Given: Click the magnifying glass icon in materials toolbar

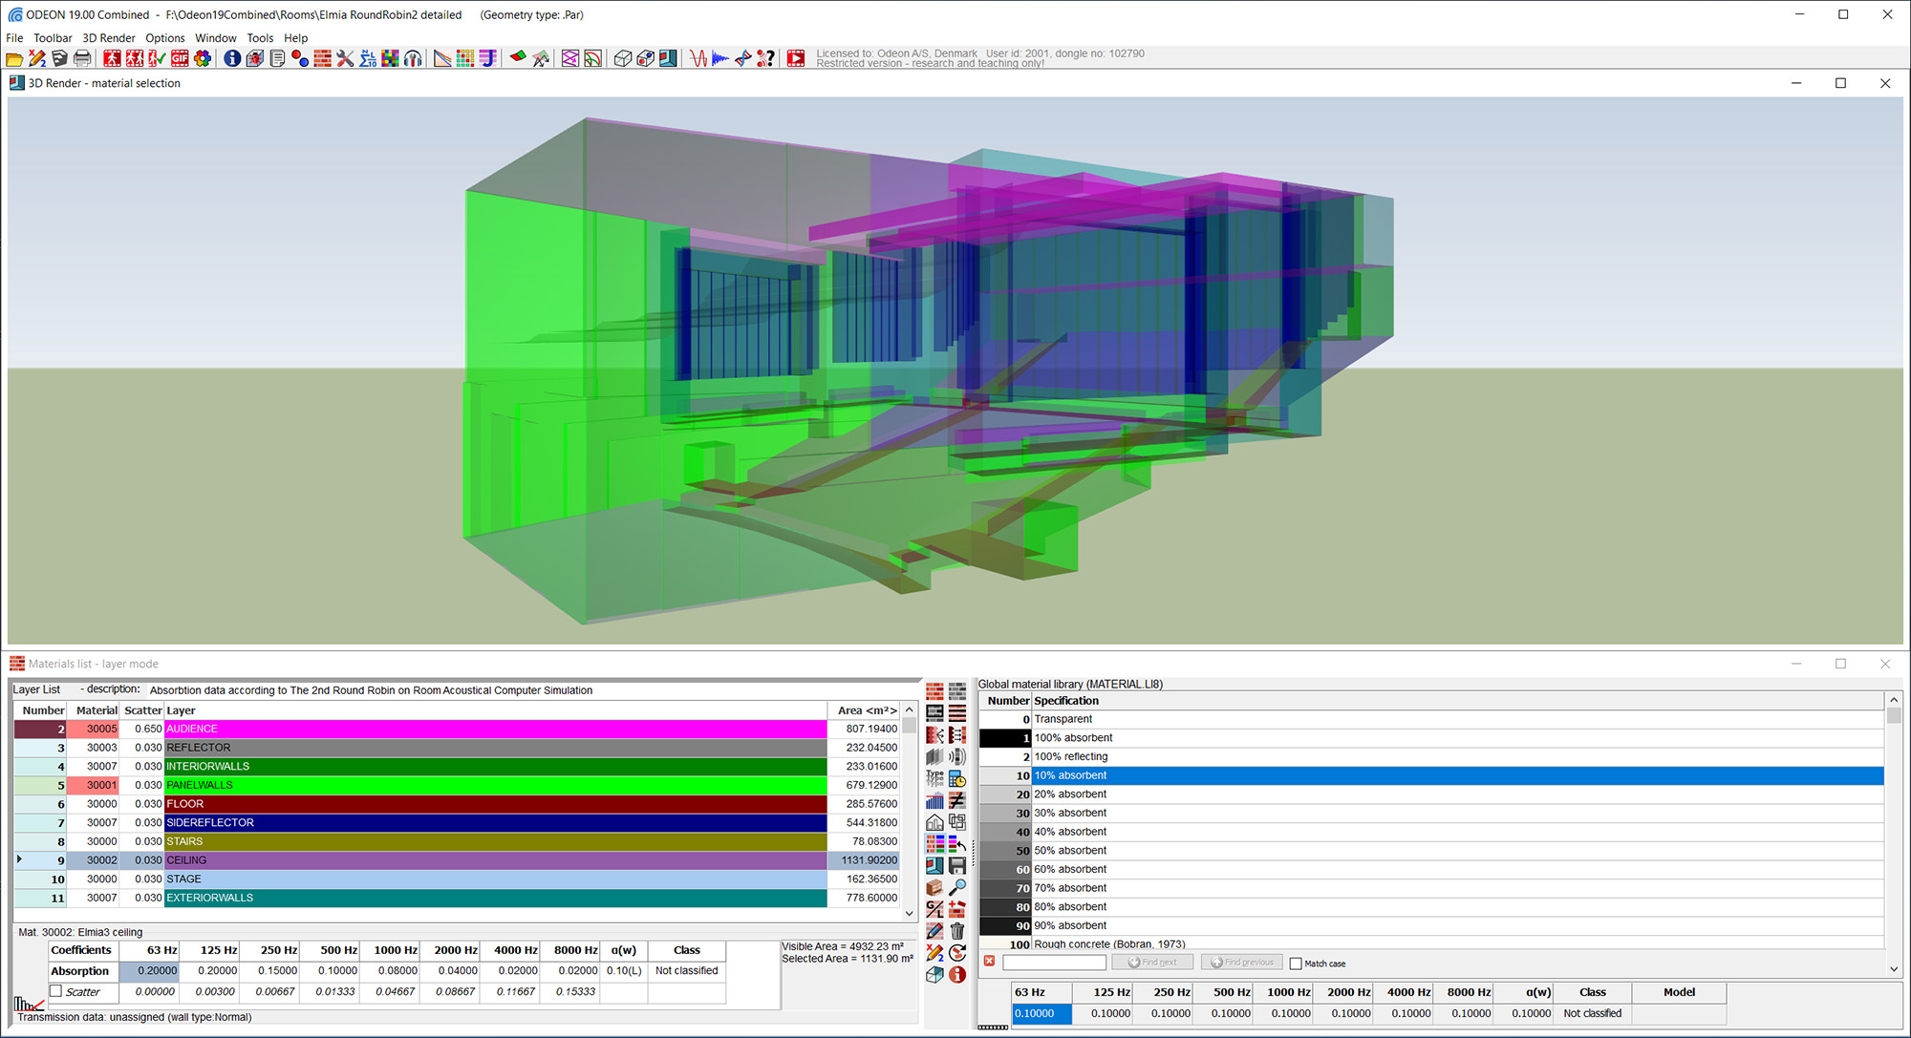Looking at the screenshot, I should (957, 888).
